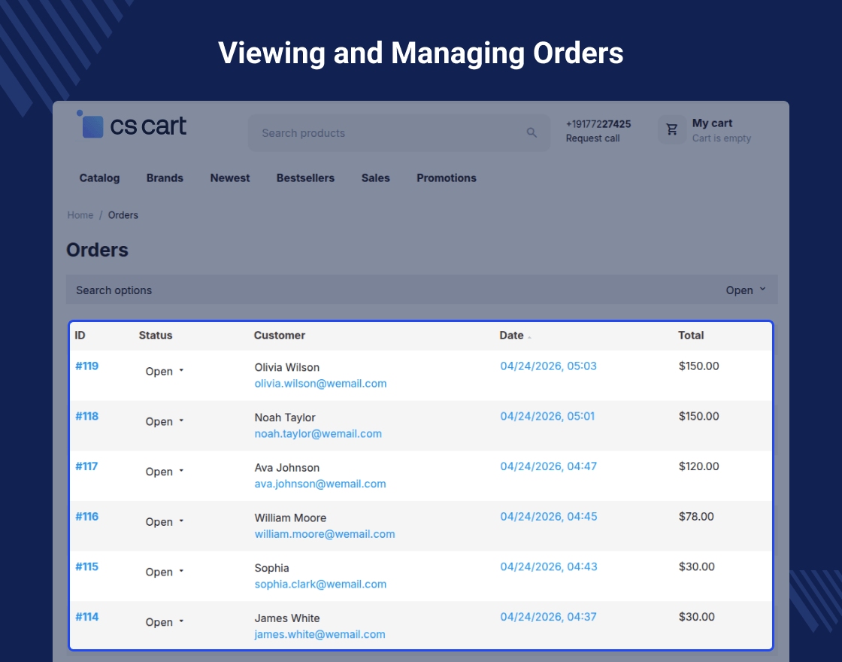
Task: Open order #115
Action: pos(87,566)
